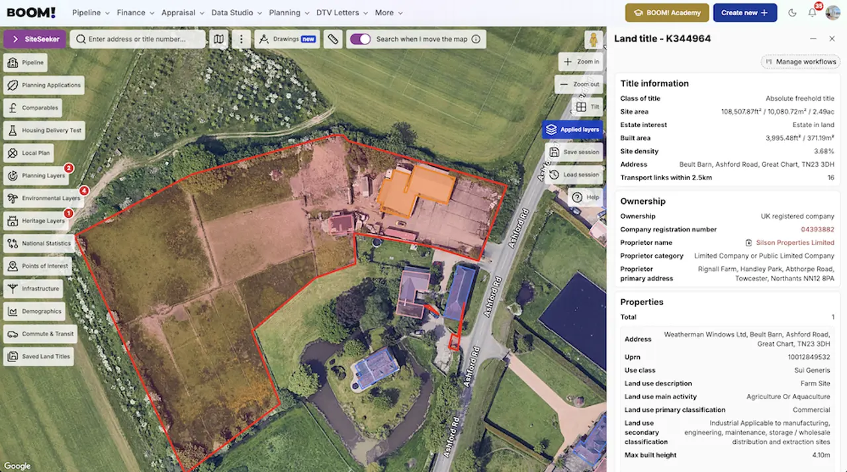847x472 pixels.
Task: Click the Ownership section heading
Action: pos(643,201)
